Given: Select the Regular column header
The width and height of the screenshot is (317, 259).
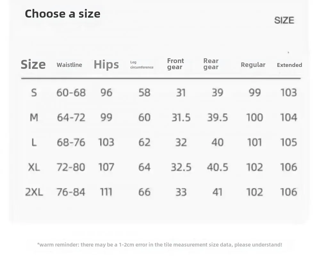Looking at the screenshot, I should pyautogui.click(x=253, y=65).
